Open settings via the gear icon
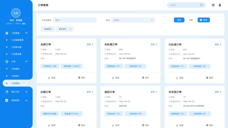The height and width of the screenshot is (128, 228). (213, 5)
